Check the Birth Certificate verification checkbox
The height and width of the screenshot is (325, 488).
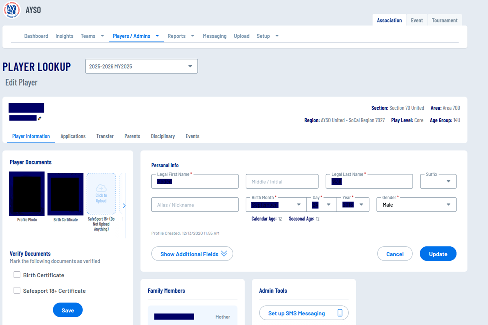click(17, 275)
